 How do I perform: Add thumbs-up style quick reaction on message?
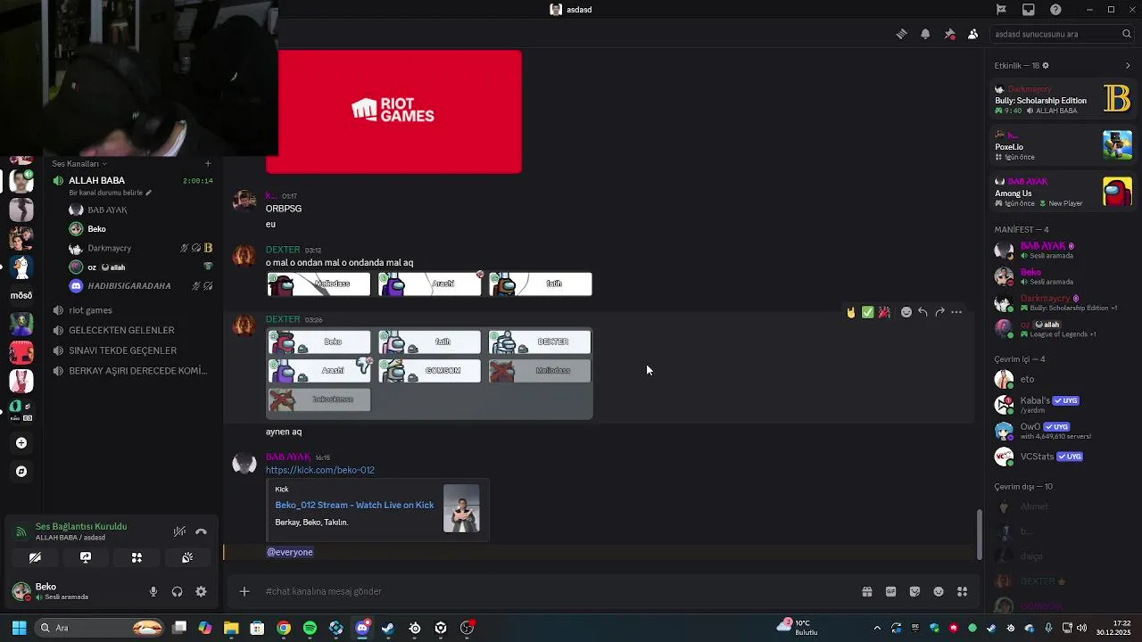(x=851, y=312)
